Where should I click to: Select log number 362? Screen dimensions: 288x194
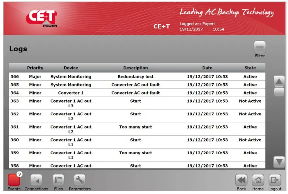[x=15, y=114]
